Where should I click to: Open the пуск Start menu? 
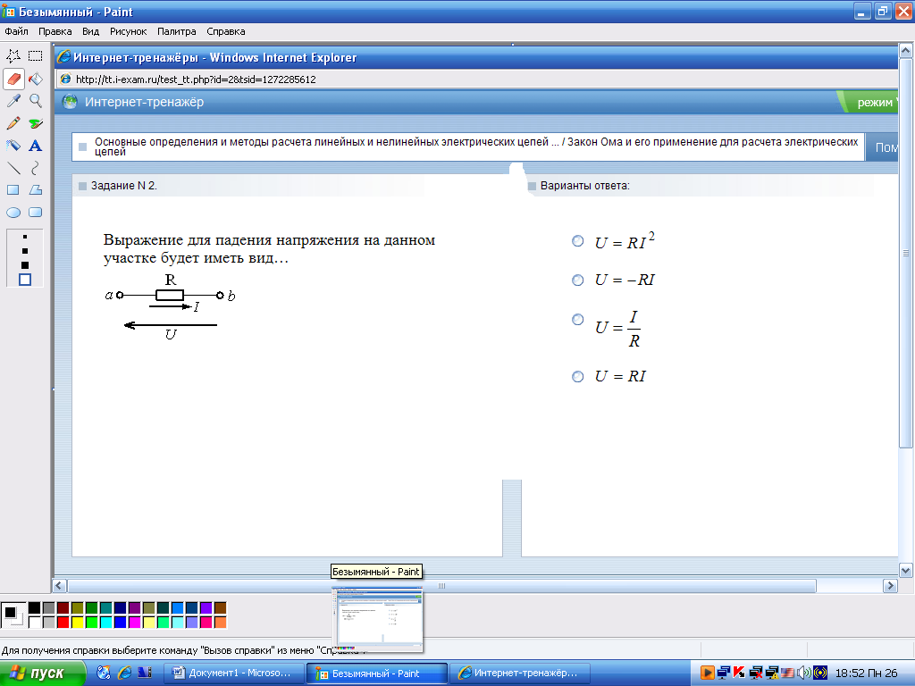coord(42,673)
